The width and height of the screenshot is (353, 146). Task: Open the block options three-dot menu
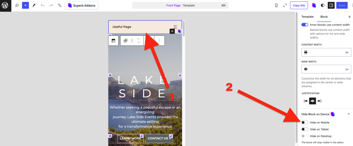pyautogui.click(x=159, y=40)
